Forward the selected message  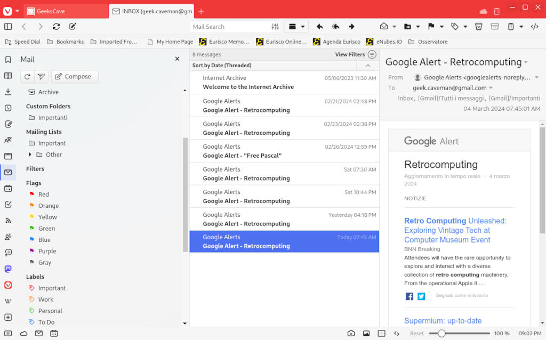[351, 27]
